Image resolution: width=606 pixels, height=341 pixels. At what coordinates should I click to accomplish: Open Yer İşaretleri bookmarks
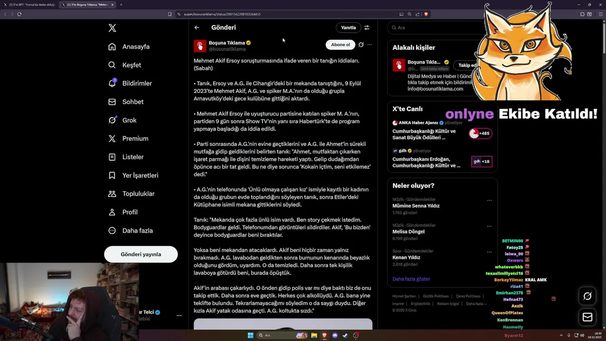point(133,175)
